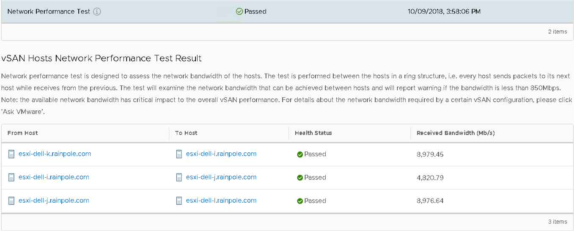Sort by Health Status column header
This screenshot has width=574, height=231.
[313, 133]
